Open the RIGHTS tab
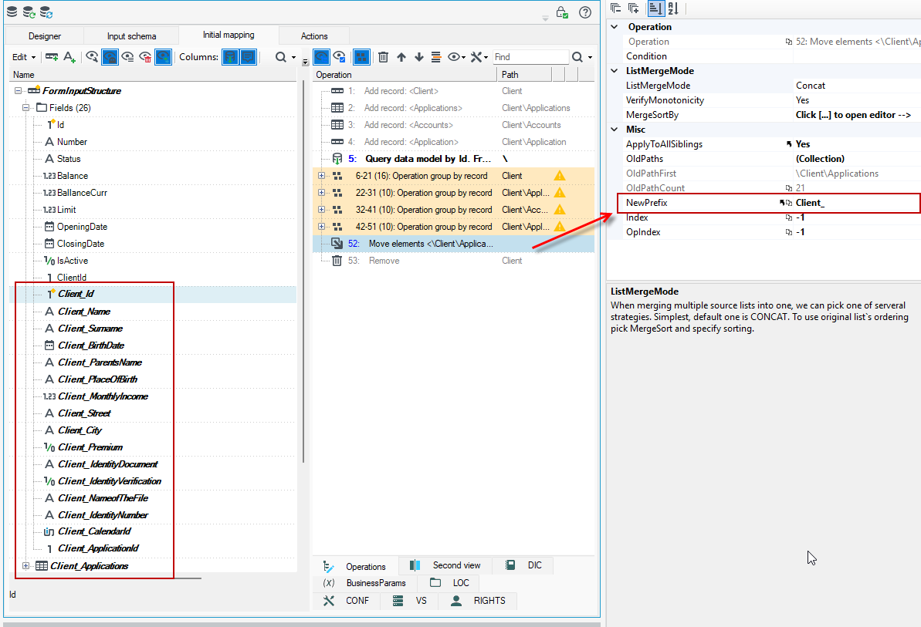The width and height of the screenshot is (921, 627). (478, 601)
